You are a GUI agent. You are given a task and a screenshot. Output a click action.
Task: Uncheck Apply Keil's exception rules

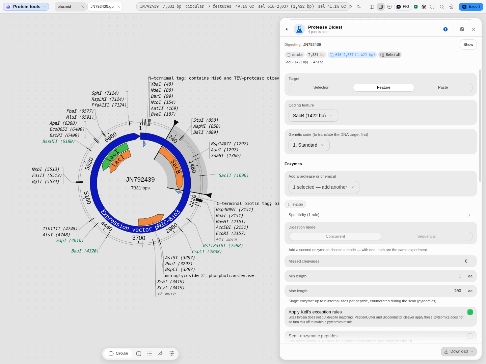470,312
